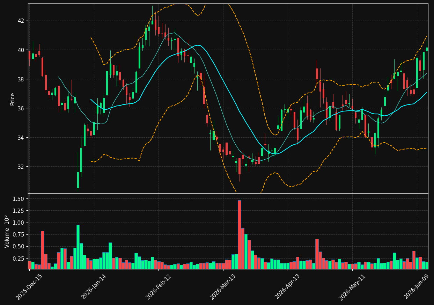The height and width of the screenshot is (305, 434).
Task: Click the price axis value 36
Action: 21,108
